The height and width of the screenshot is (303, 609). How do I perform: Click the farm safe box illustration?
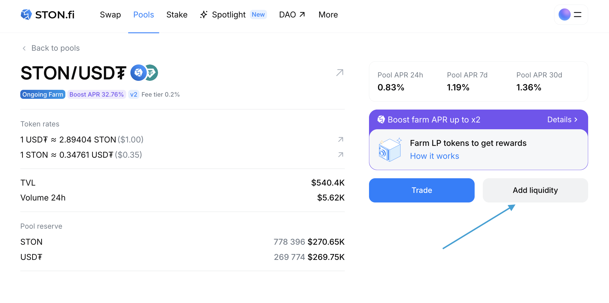(x=390, y=150)
